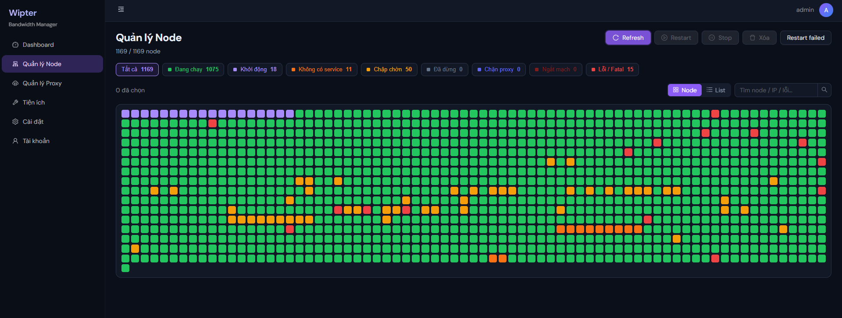Switch to Node grid view
The width and height of the screenshot is (842, 318).
pos(685,90)
